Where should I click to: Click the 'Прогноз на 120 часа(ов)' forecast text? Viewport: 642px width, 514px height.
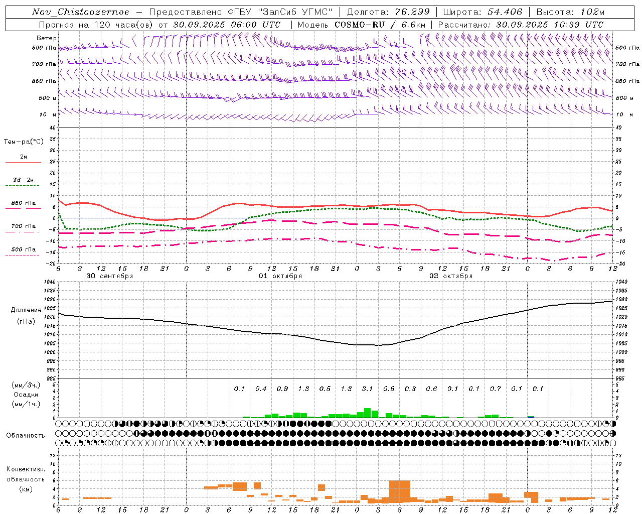coord(97,25)
